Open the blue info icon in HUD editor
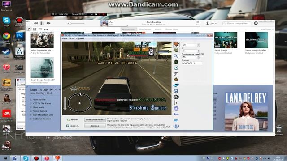This screenshot has width=287, height=161. (176, 126)
